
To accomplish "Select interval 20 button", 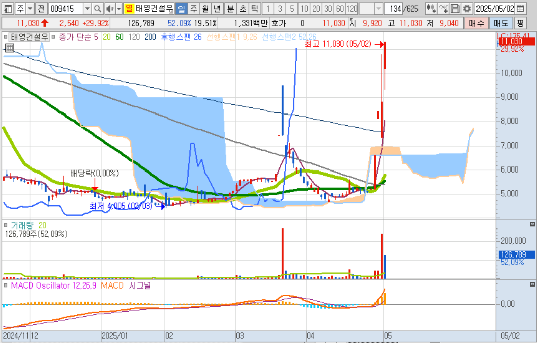I will click(x=316, y=8).
